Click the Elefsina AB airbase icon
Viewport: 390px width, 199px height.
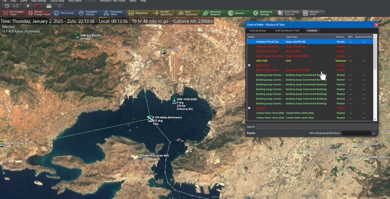pyautogui.click(x=163, y=51)
